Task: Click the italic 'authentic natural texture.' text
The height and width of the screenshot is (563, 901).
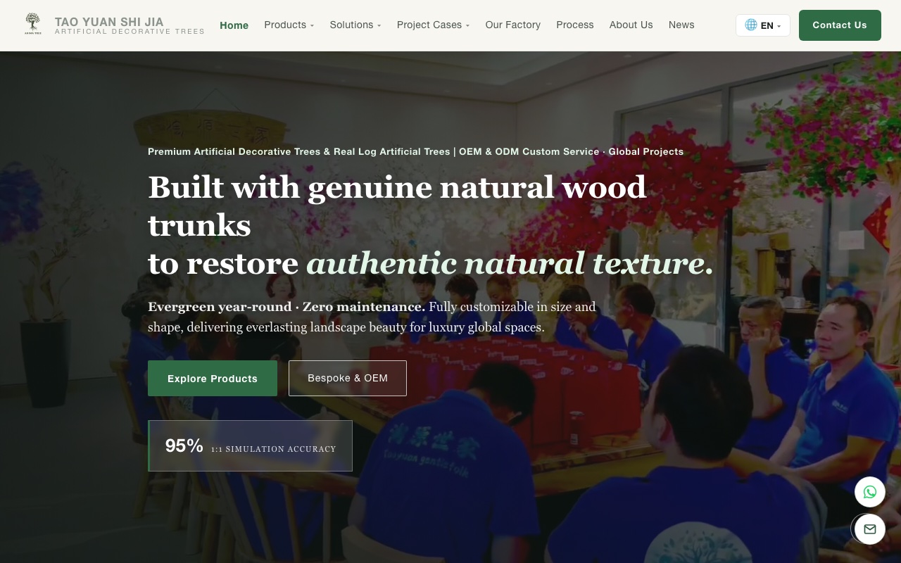Action: click(510, 263)
